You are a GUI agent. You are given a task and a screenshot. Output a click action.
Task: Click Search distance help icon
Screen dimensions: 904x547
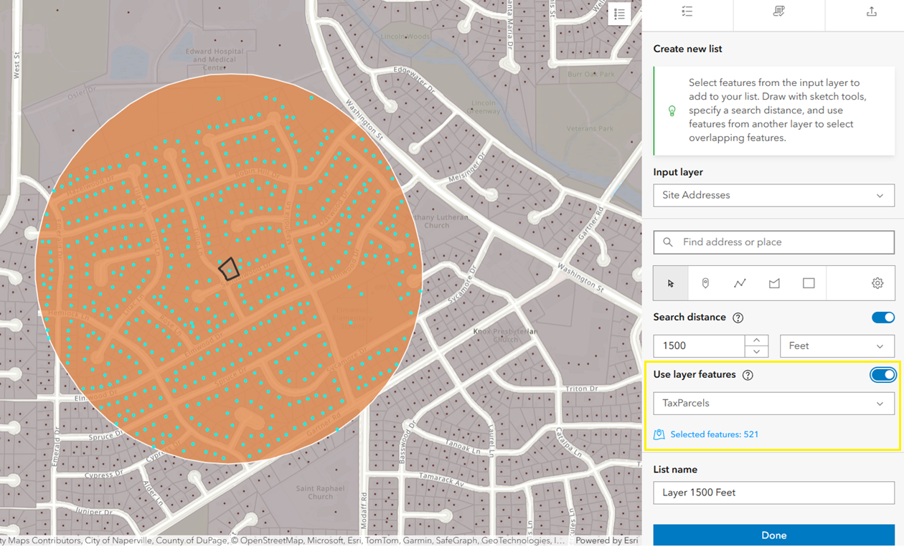(738, 318)
